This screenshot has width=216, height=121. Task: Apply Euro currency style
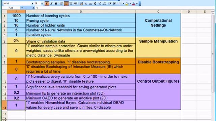95,4
